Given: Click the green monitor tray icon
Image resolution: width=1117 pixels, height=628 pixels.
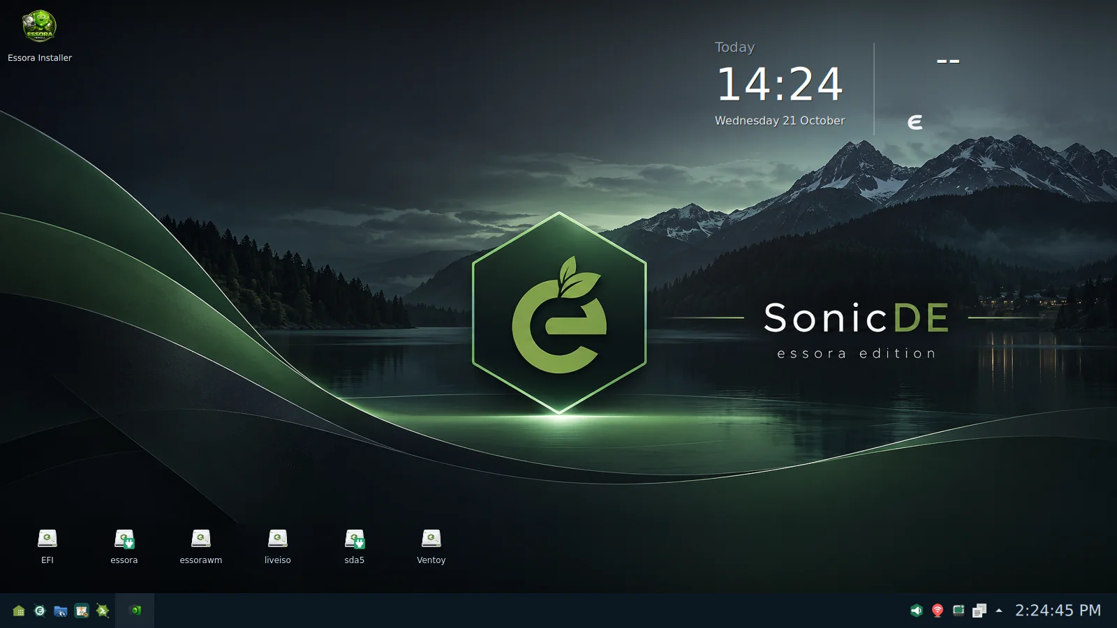Looking at the screenshot, I should tap(959, 611).
